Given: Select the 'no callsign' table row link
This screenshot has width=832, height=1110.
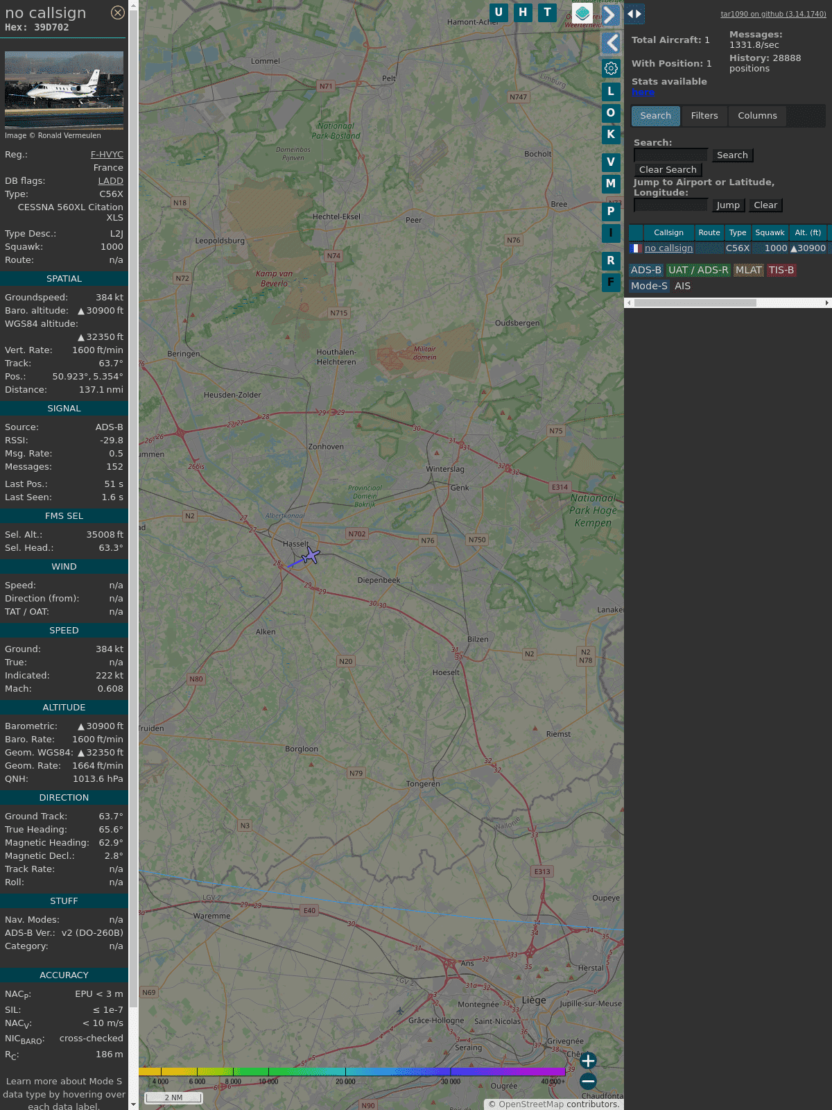Looking at the screenshot, I should click(x=668, y=248).
